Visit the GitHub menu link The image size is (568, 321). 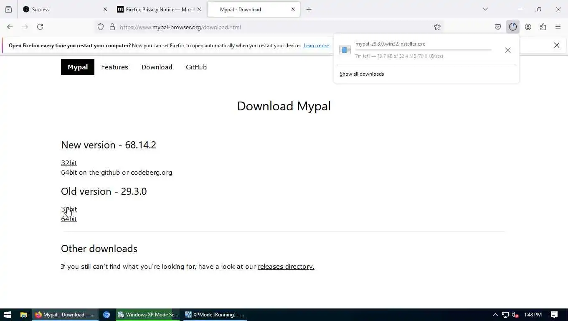click(196, 67)
